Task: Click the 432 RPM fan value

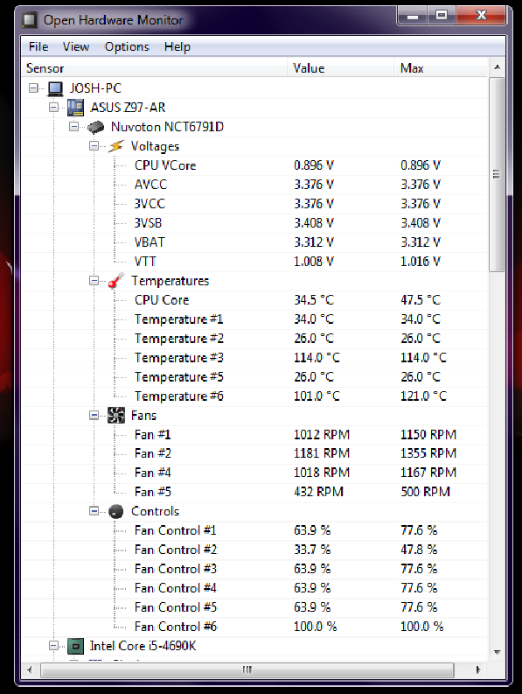Action: (x=318, y=492)
